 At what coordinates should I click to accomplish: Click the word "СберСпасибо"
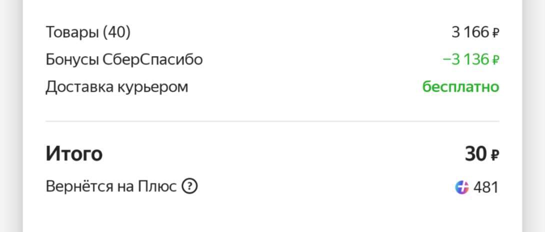152,59
